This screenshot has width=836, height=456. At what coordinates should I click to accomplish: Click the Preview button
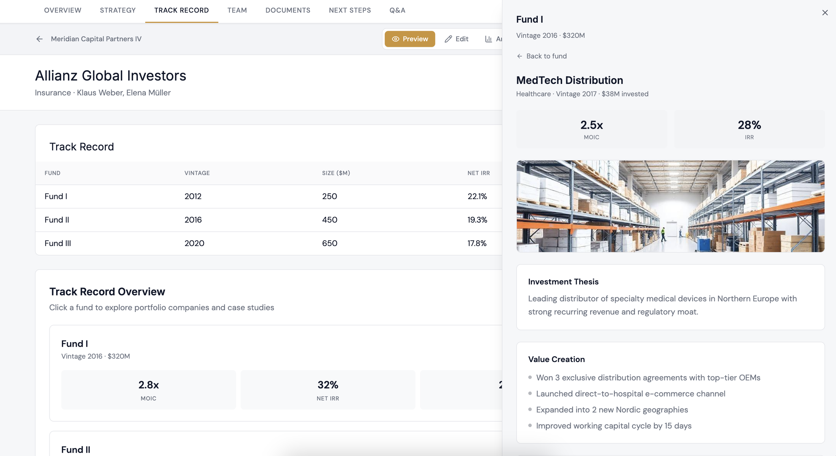(410, 39)
